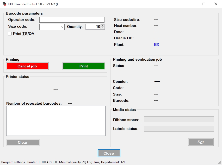This screenshot has height=165, width=222.
Task: Click the repeated barcodes list box
Action: [x=56, y=120]
